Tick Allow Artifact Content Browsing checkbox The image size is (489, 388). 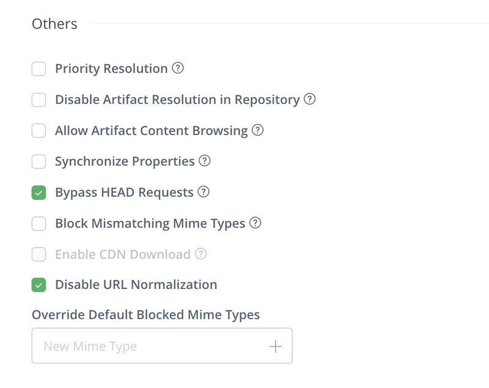(x=39, y=131)
